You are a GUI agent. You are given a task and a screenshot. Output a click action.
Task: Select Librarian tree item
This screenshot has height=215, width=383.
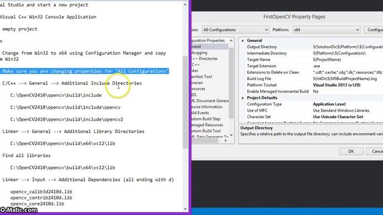[x=197, y=83]
